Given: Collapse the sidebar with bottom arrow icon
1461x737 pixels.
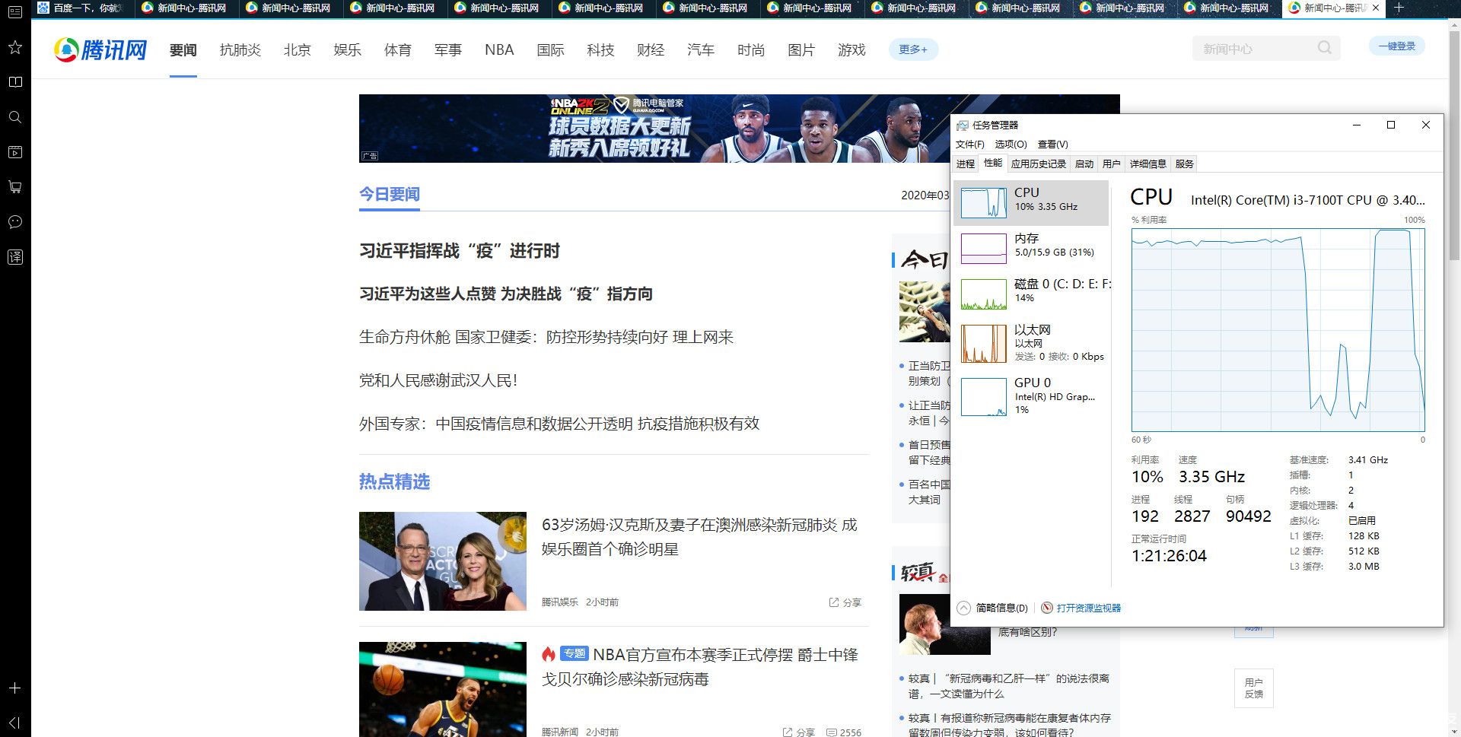Looking at the screenshot, I should pyautogui.click(x=14, y=723).
